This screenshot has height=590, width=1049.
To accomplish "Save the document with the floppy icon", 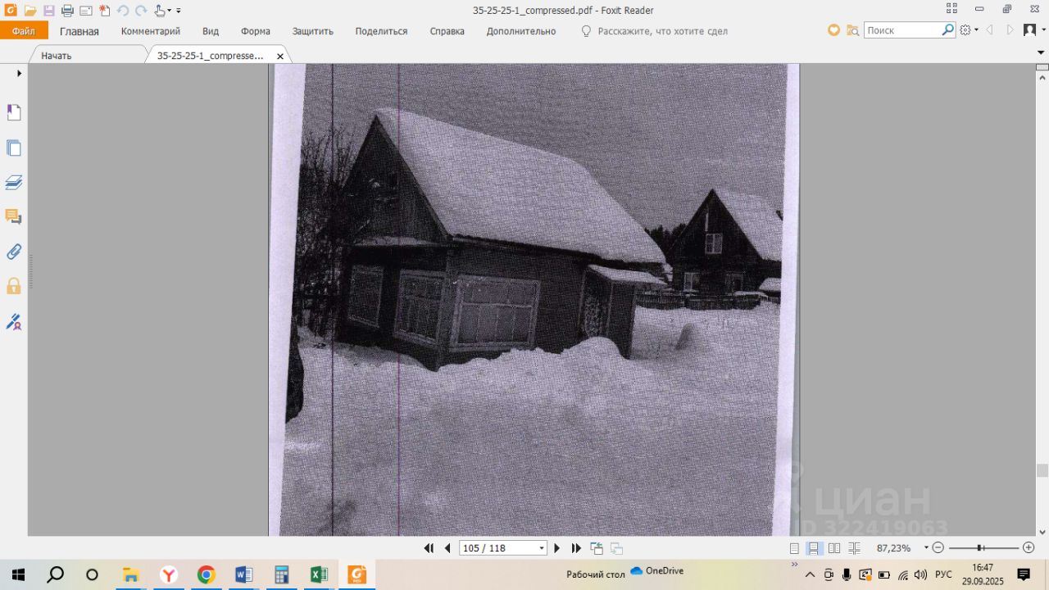I will tap(48, 11).
